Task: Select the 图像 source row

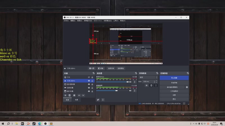Action: pos(79,77)
